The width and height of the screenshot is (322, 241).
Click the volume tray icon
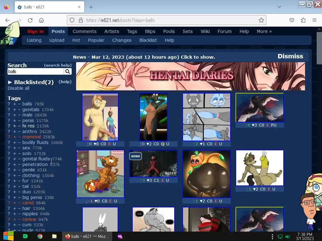point(288,237)
